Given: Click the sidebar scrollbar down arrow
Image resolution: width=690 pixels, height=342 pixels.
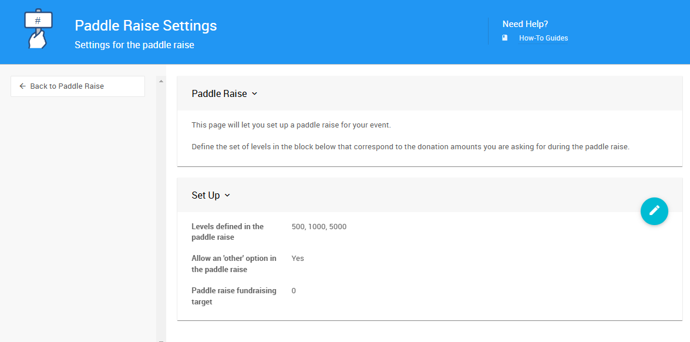Looking at the screenshot, I should (161, 340).
